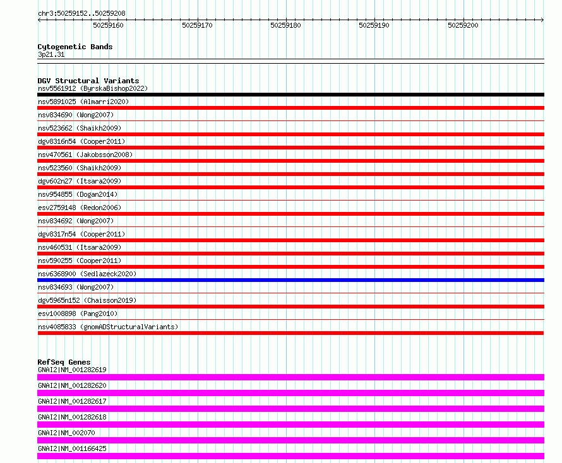Click the blue nsv6368900 variant bar
This screenshot has width=562, height=463.
click(290, 280)
